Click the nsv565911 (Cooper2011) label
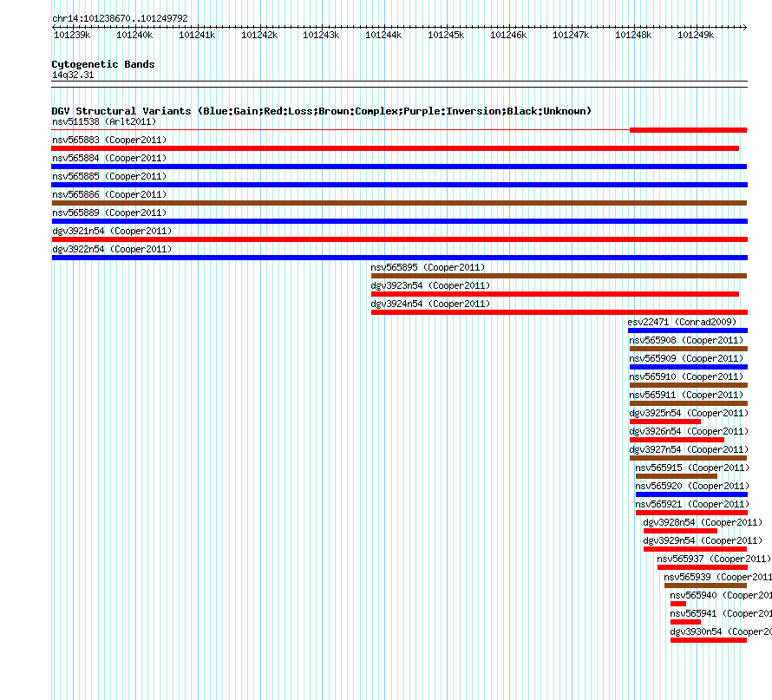This screenshot has height=700, width=772. tap(686, 395)
